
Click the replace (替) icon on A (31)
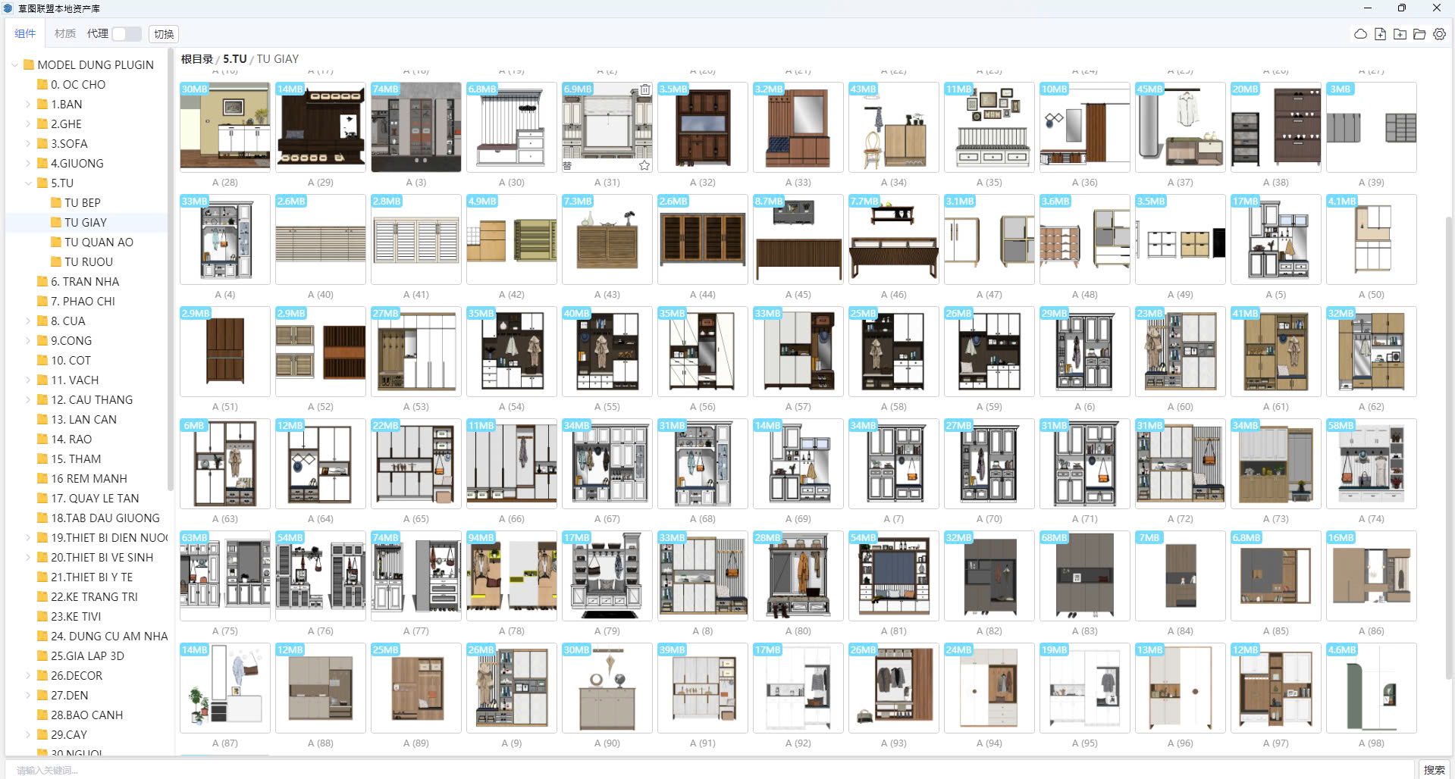tap(568, 165)
